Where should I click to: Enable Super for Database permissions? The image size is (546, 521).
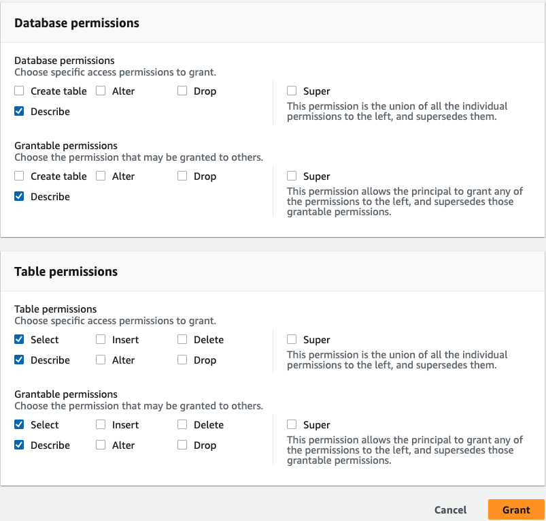[292, 91]
